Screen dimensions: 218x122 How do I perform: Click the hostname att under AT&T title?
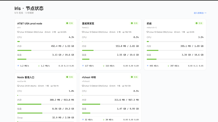[19, 27]
